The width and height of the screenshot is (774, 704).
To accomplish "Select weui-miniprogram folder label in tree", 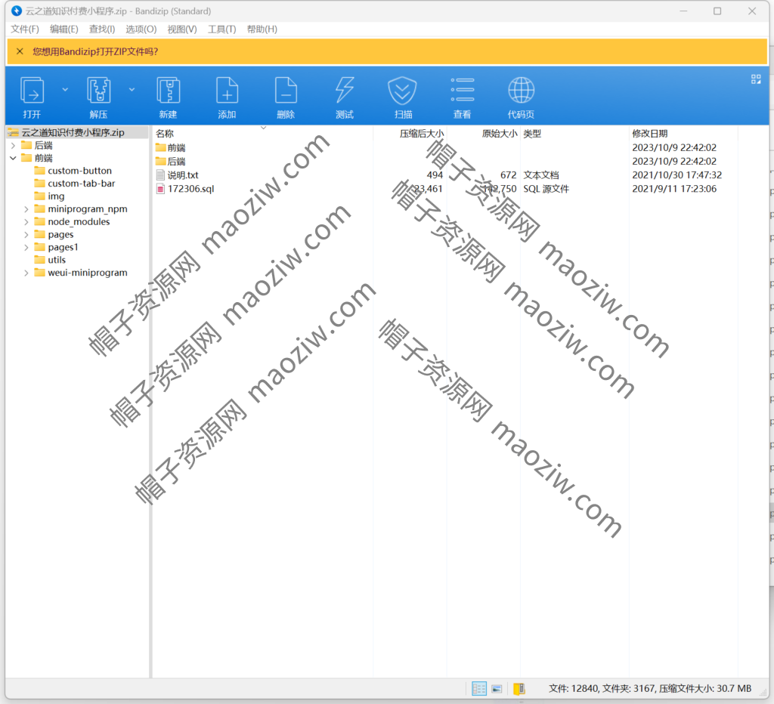I will (88, 273).
